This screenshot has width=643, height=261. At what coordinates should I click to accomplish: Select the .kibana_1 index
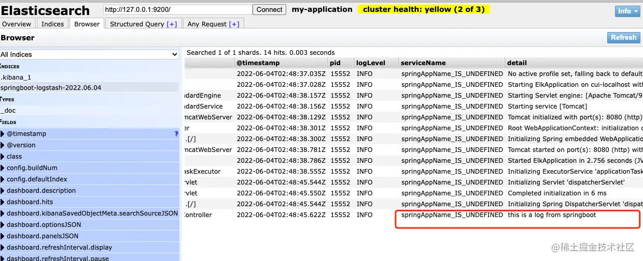89,77
